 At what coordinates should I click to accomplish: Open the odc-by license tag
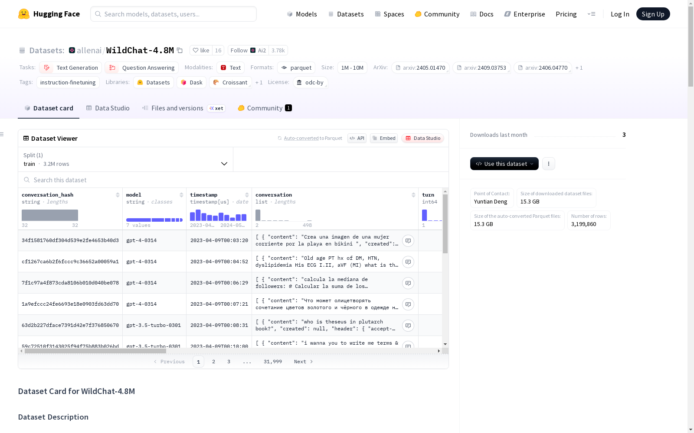(310, 82)
